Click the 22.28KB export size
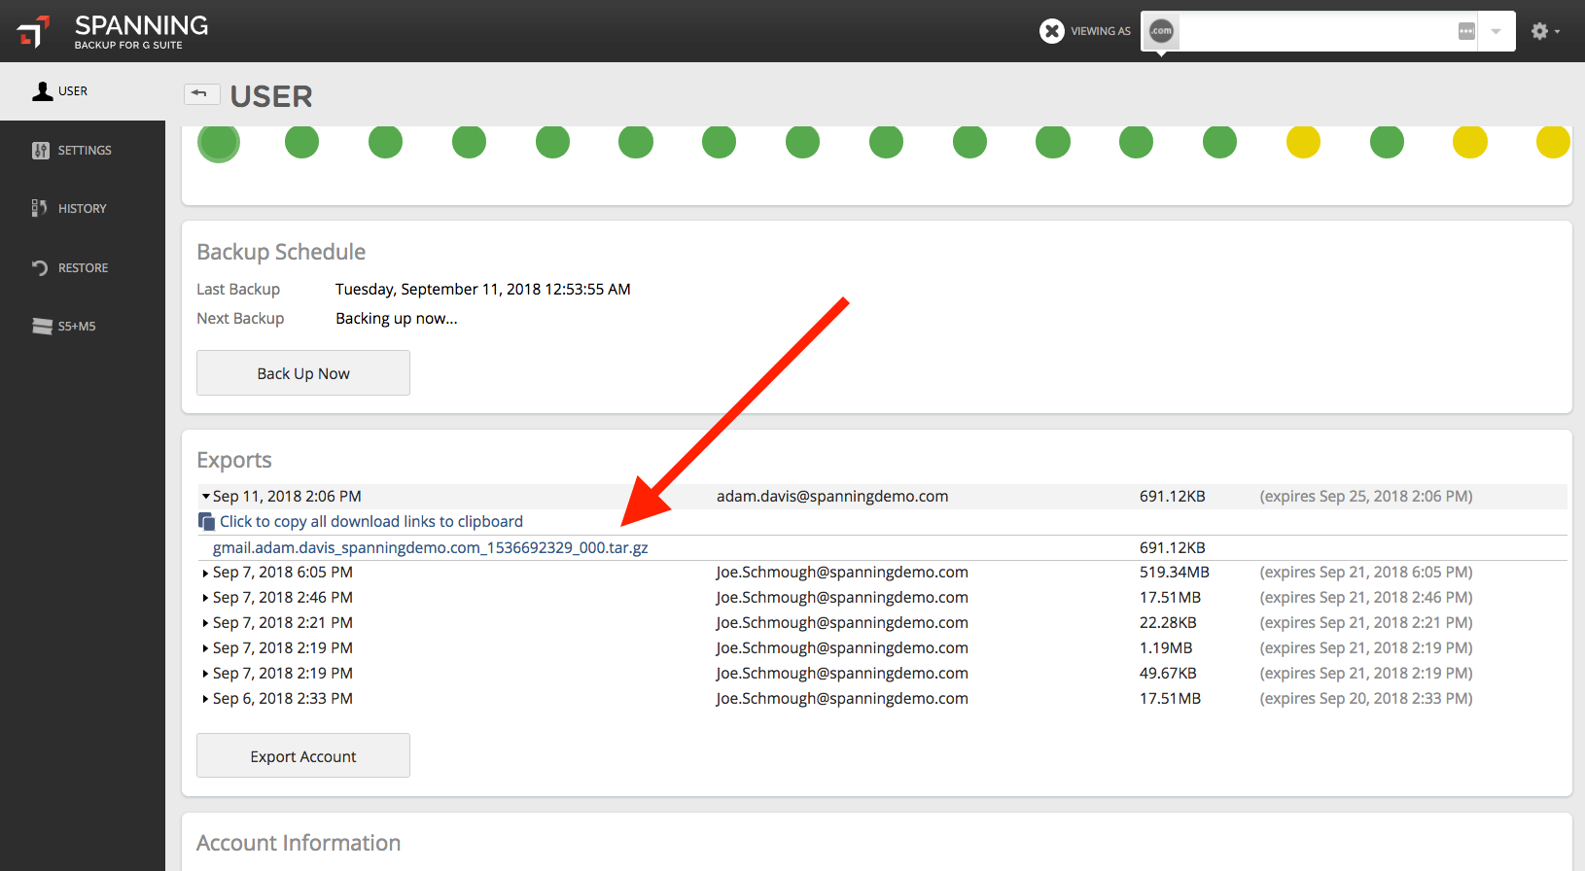This screenshot has width=1585, height=871. (x=1168, y=623)
